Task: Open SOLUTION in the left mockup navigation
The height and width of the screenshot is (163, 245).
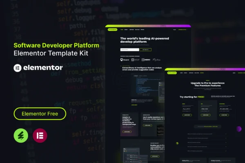Action: click(137, 30)
